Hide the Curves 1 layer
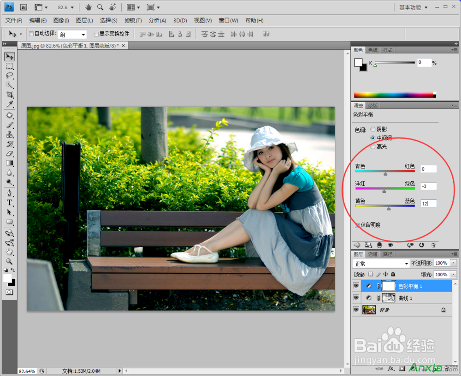 (x=356, y=298)
